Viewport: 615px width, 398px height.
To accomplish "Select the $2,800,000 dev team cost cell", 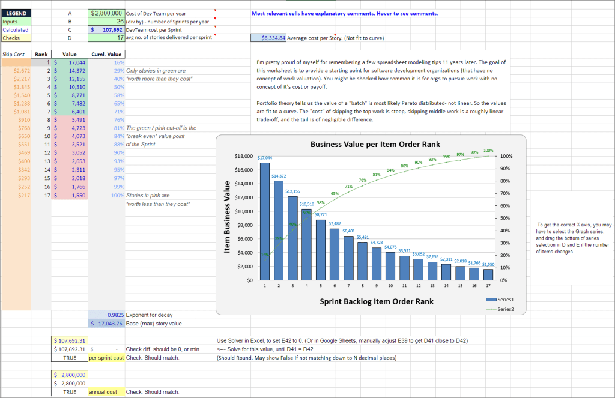I will pos(106,13).
